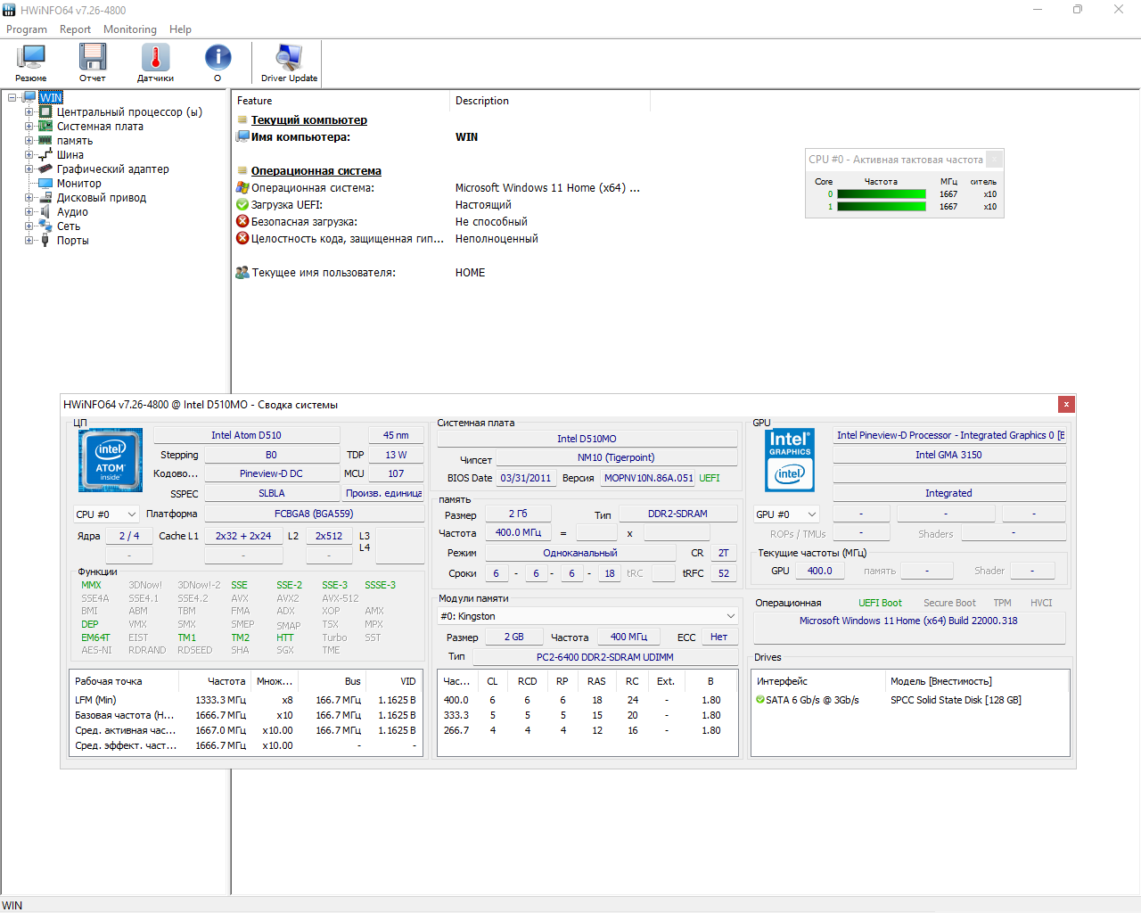Click the red X Безопасная загрузка icon
The image size is (1141, 913).
click(x=242, y=221)
